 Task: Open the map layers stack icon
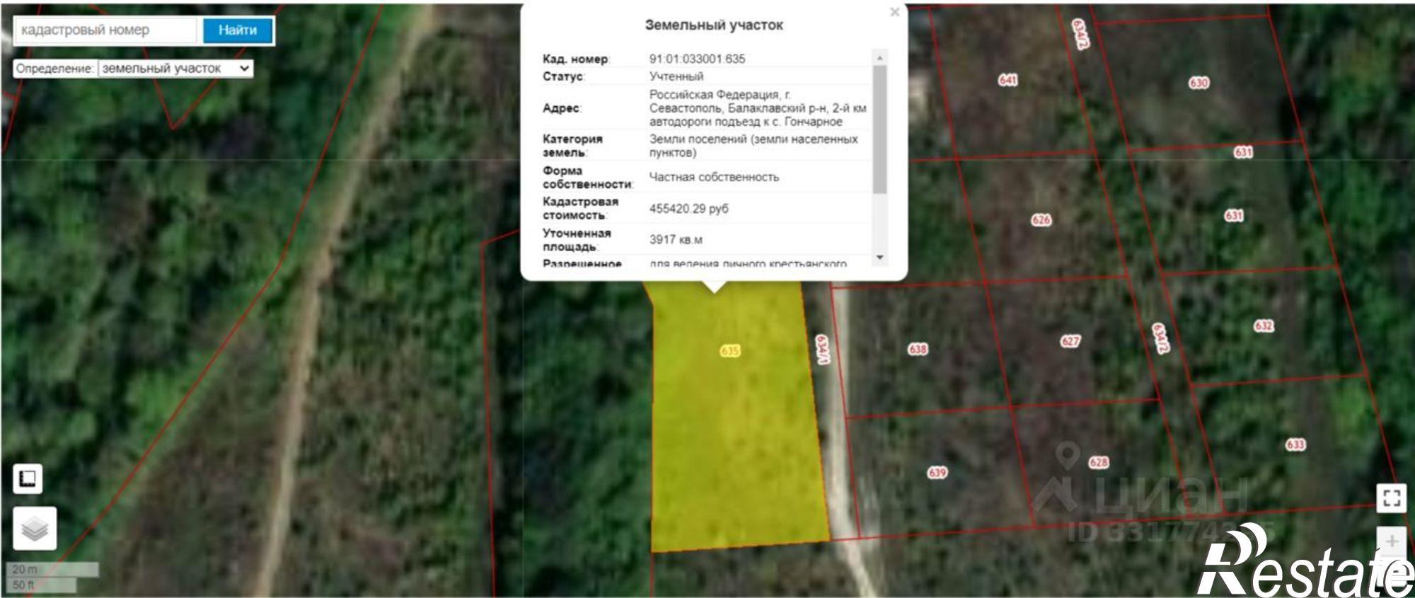(35, 528)
